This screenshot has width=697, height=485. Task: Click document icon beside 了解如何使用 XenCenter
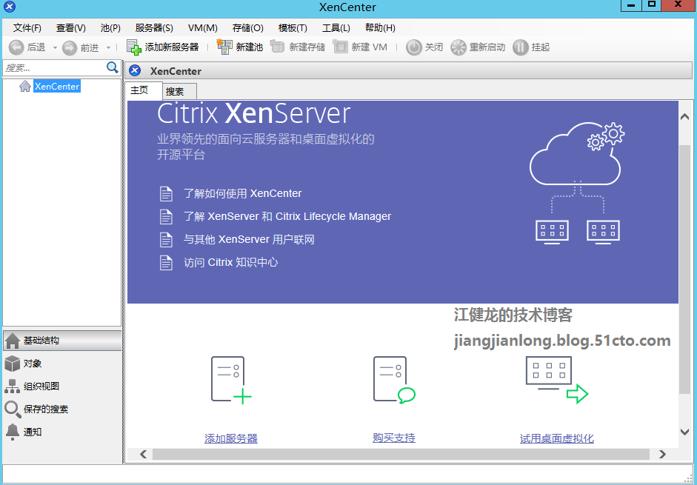tap(166, 194)
